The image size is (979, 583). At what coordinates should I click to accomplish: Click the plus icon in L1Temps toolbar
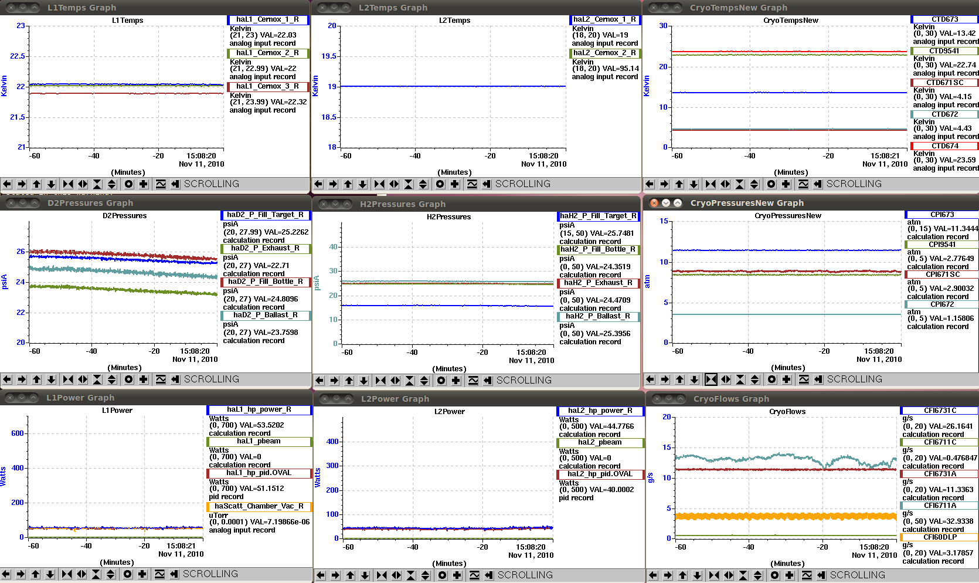[143, 184]
